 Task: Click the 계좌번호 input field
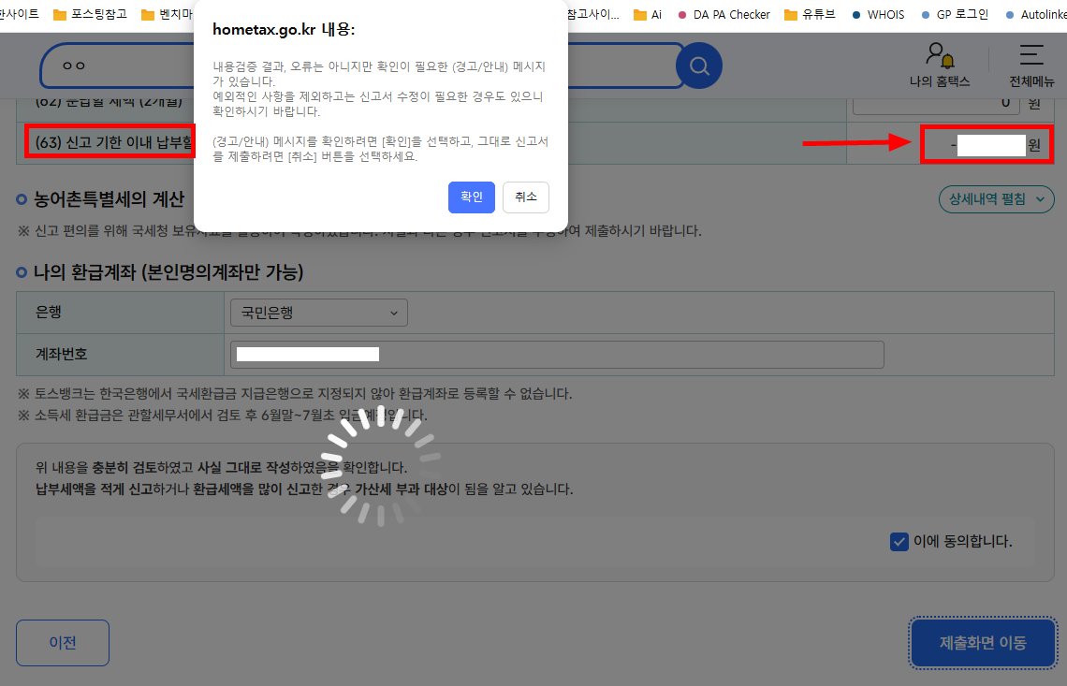[557, 355]
